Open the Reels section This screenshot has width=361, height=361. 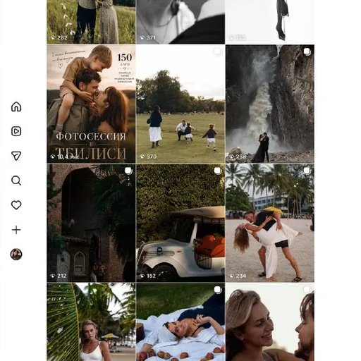point(16,131)
